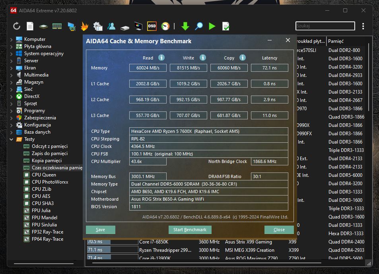Click Dual DDR5-6000 entry in Pamięć column
The height and width of the screenshot is (274, 379).
coord(345,175)
